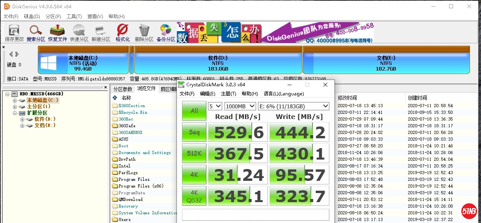The width and height of the screenshot is (481, 223).
Task: Run the 4K QD32 benchmark test
Action: (x=194, y=196)
